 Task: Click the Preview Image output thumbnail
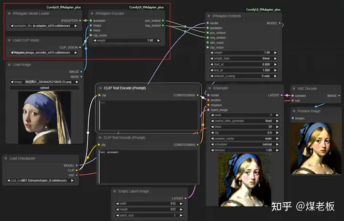(x=316, y=148)
